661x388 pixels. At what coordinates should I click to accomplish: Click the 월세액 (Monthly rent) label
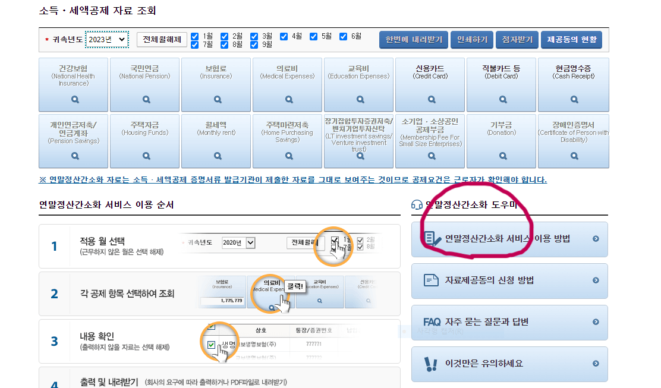216,128
